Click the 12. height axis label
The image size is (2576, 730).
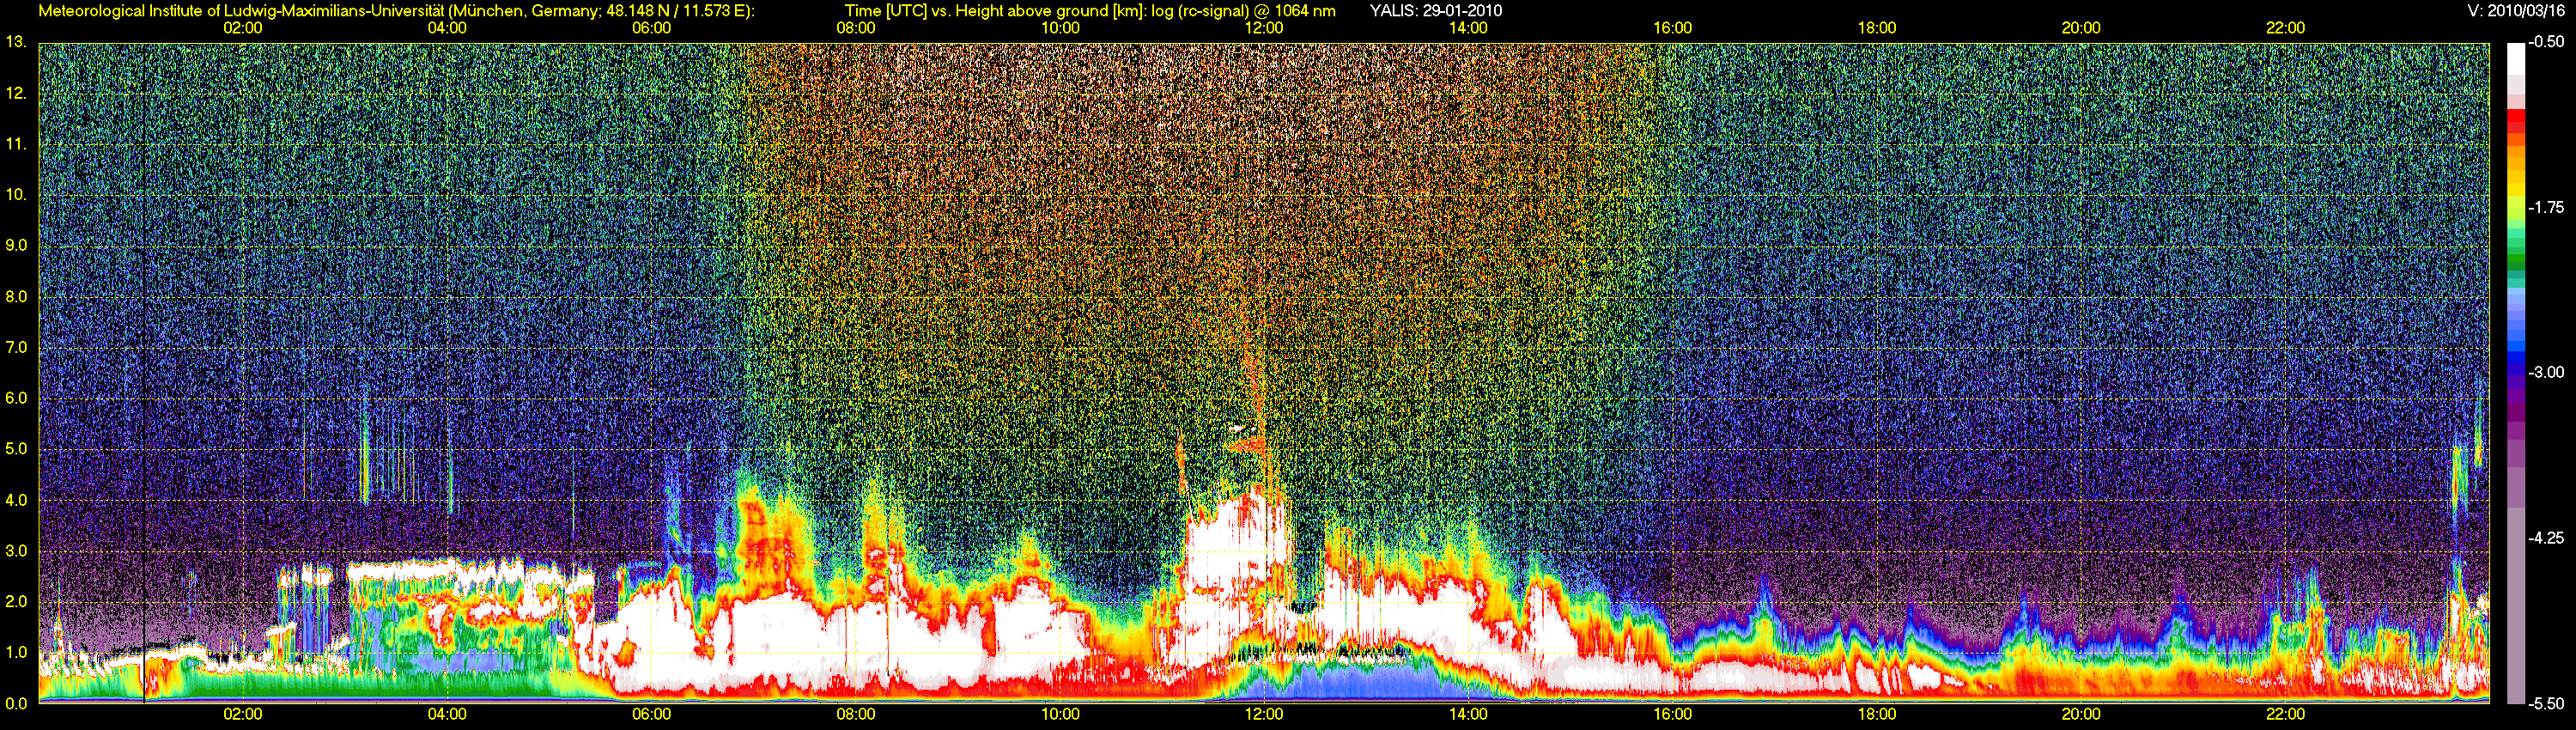(x=16, y=93)
